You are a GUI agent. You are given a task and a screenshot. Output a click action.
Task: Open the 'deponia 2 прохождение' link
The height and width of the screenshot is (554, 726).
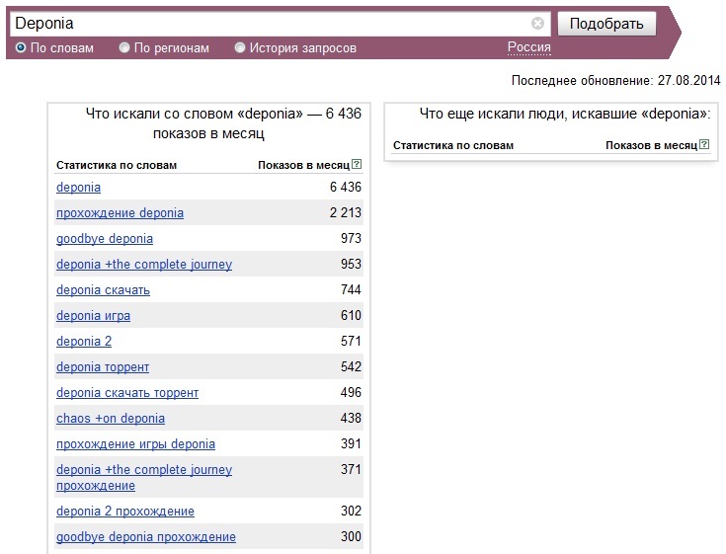coord(125,512)
